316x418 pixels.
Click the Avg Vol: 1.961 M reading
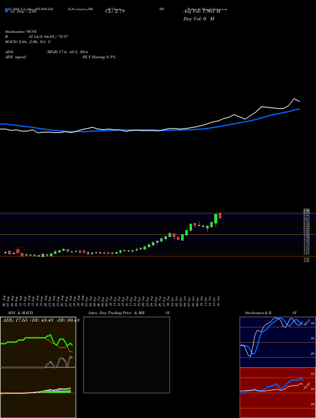(202, 11)
